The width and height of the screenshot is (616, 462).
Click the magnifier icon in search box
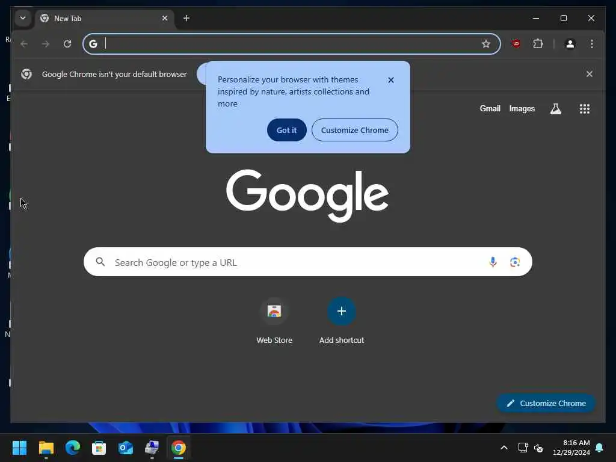click(100, 262)
